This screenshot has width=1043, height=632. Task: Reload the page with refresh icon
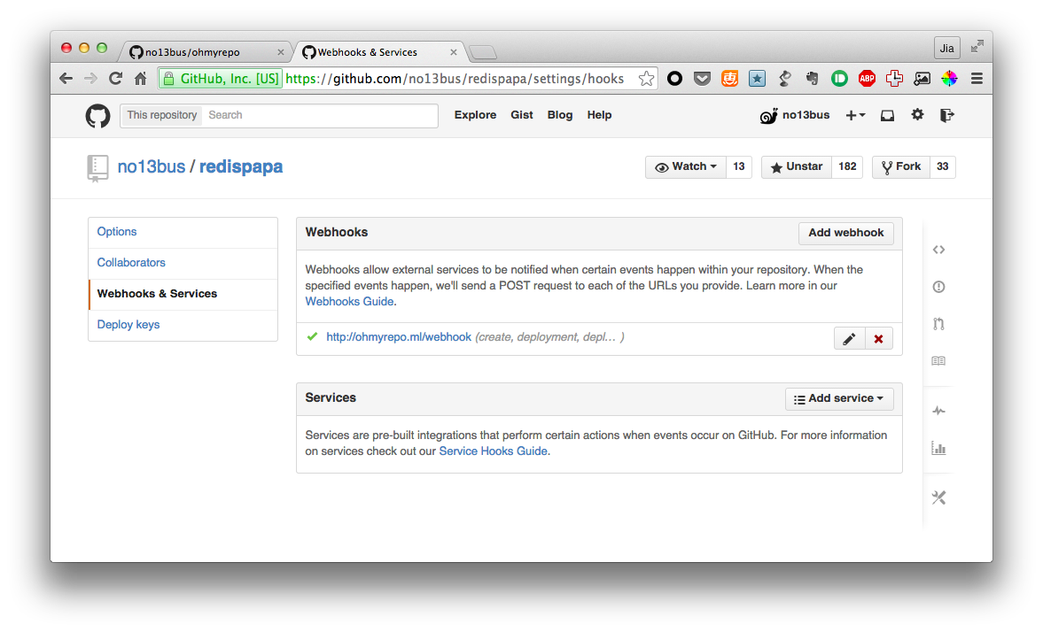[116, 79]
